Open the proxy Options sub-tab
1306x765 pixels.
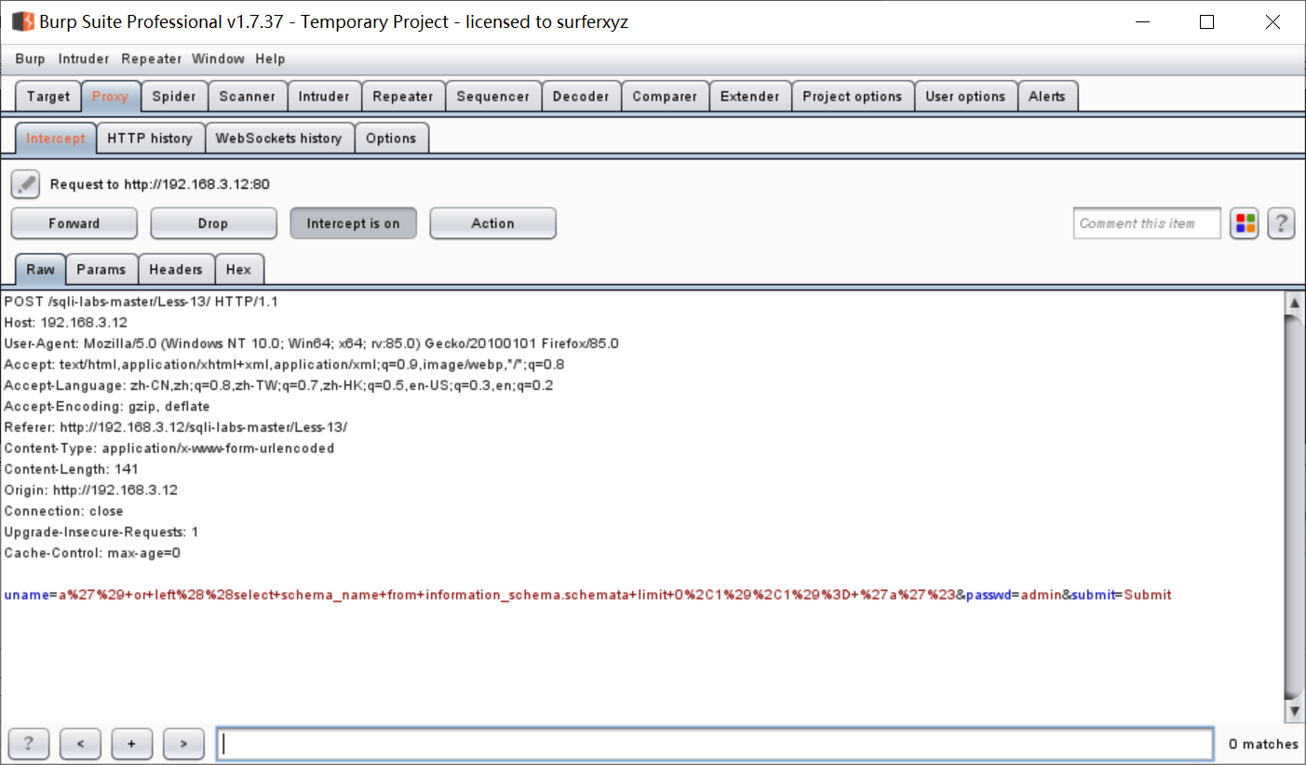click(391, 138)
